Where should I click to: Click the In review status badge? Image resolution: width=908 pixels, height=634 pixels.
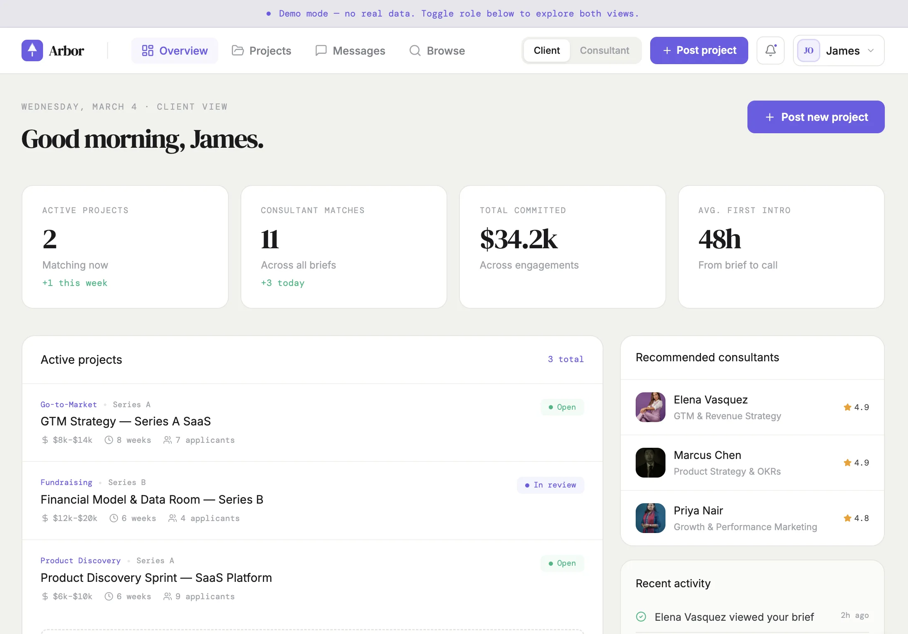pyautogui.click(x=550, y=485)
